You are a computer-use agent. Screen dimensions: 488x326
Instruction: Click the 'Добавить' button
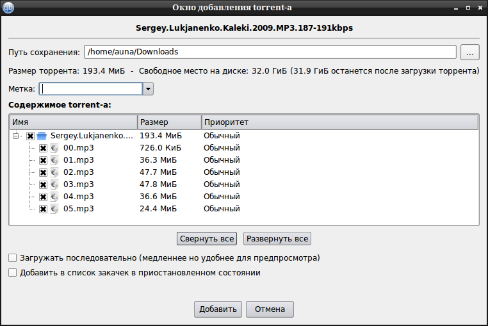coord(218,309)
